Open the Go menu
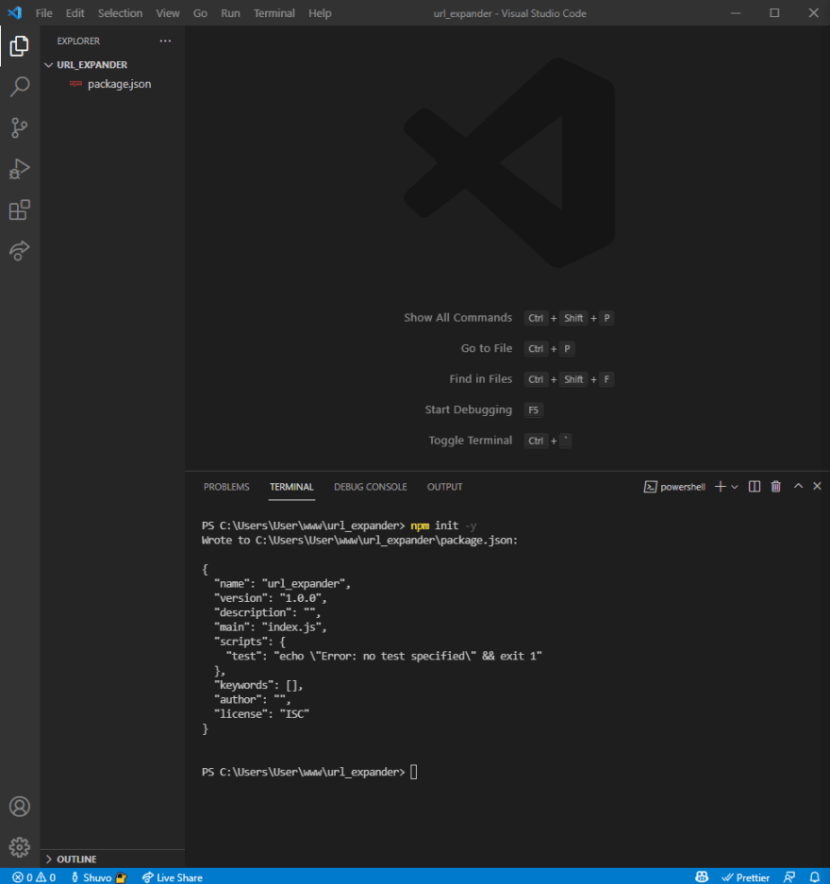 click(x=200, y=13)
